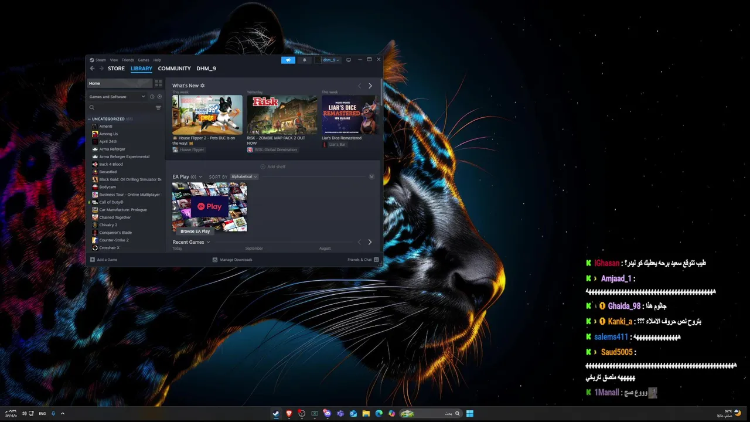The width and height of the screenshot is (750, 422).
Task: Click the Crosshair X game icon
Action: [x=95, y=247]
